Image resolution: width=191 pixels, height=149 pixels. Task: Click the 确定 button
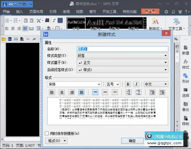pos(132,141)
